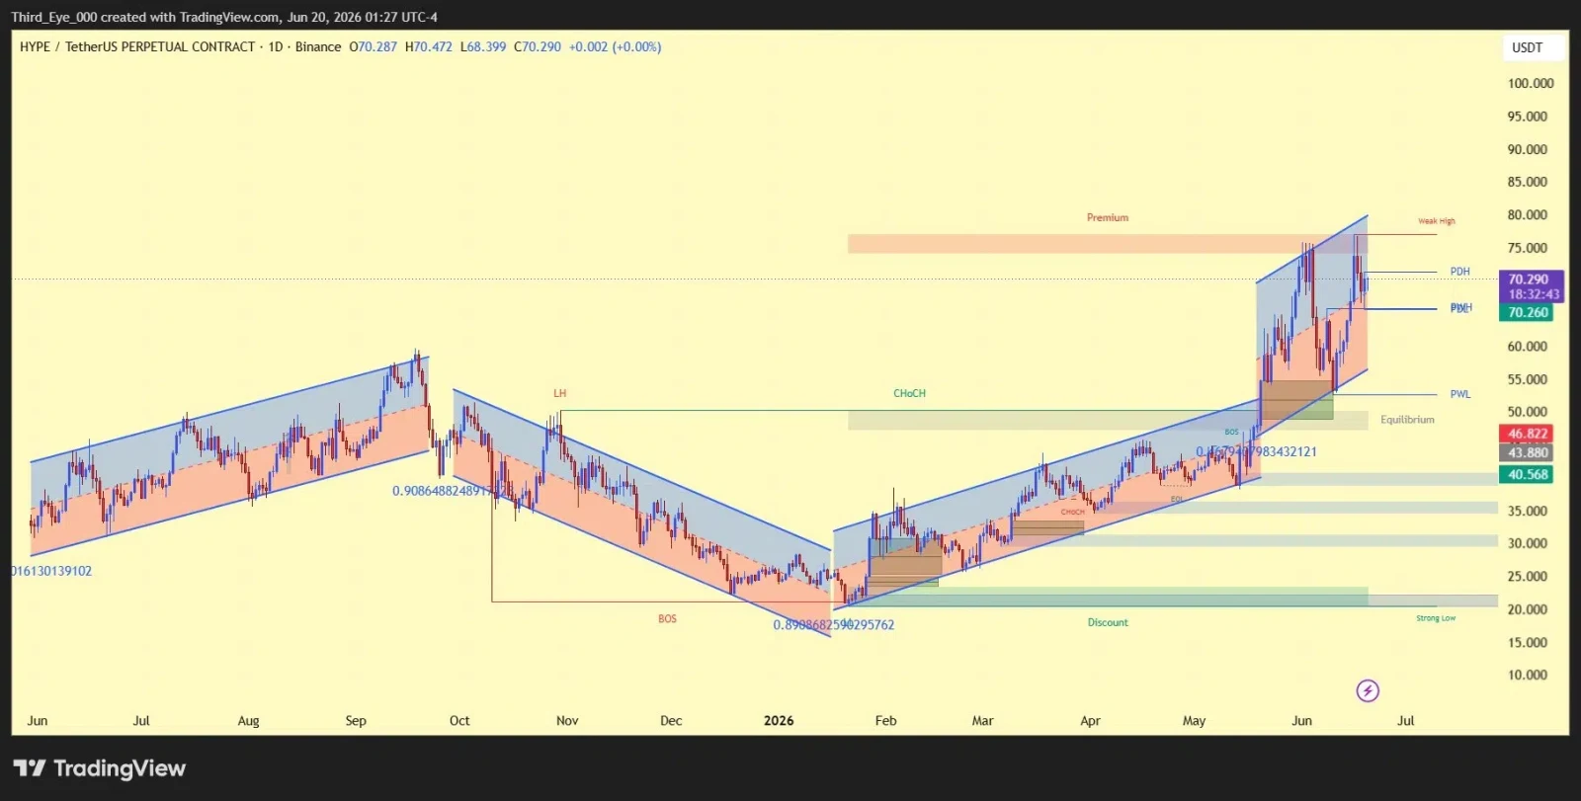Click the Aug label on time axis

click(248, 721)
